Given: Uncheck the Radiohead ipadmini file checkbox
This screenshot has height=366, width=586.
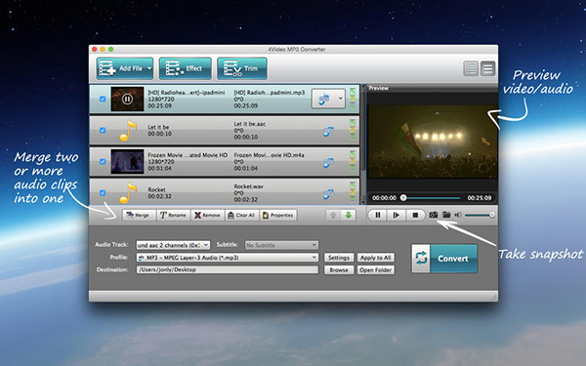Looking at the screenshot, I should click(x=103, y=99).
